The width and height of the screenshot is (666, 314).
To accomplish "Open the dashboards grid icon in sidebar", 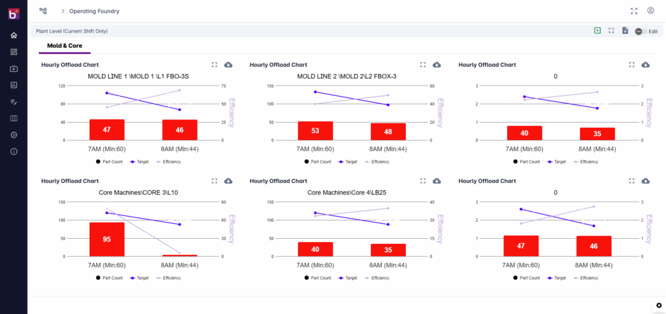I will 14,52.
